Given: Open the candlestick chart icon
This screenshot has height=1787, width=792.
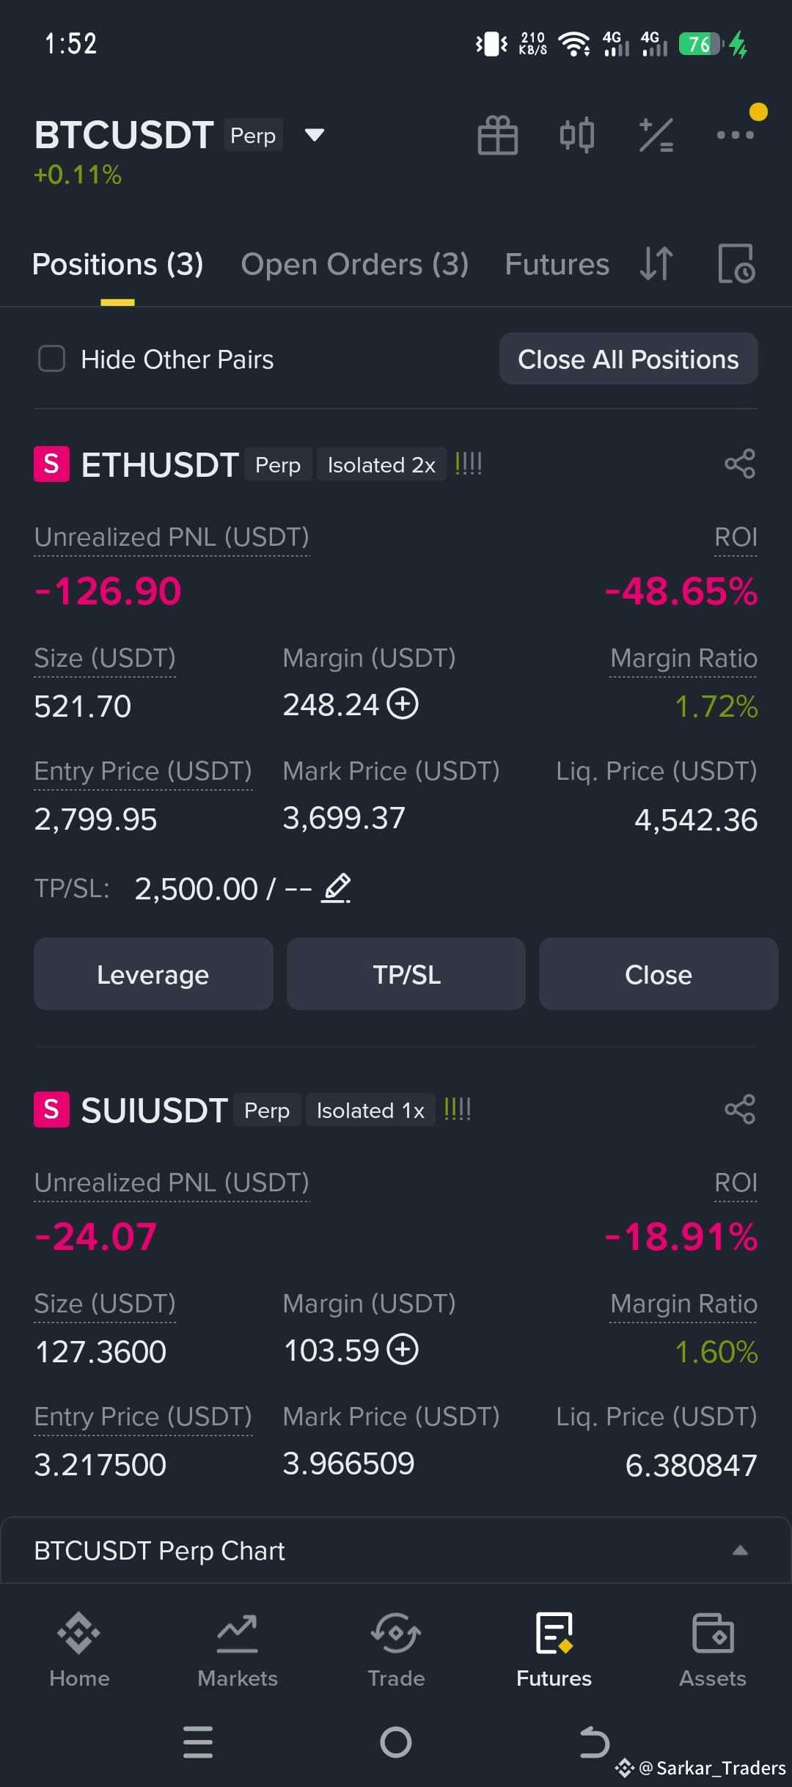Looking at the screenshot, I should pos(577,136).
